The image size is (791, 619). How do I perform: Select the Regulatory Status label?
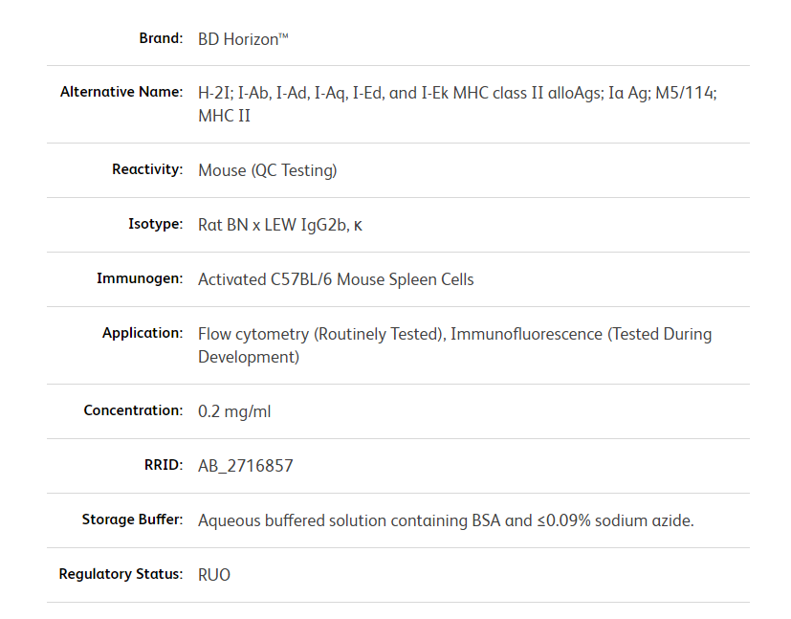(121, 574)
